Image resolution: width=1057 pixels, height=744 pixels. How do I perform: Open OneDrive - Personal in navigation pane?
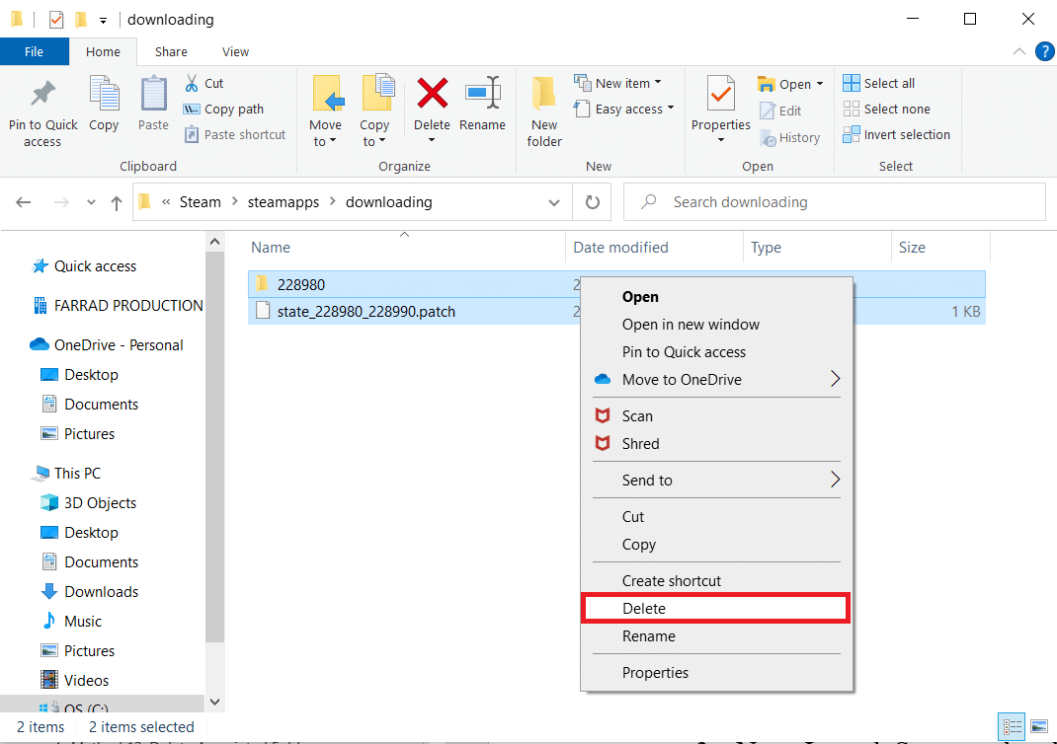pos(107,344)
